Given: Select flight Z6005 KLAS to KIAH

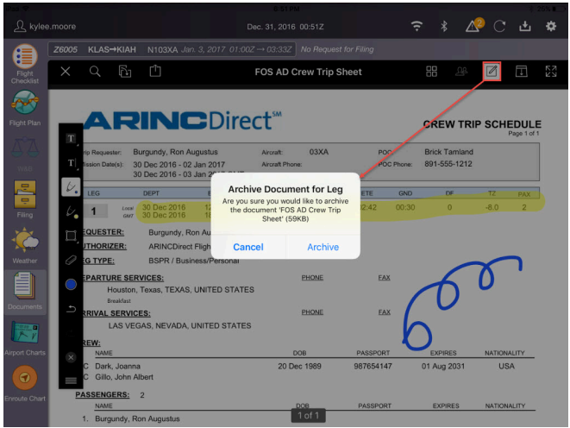Looking at the screenshot, I should pyautogui.click(x=172, y=49).
